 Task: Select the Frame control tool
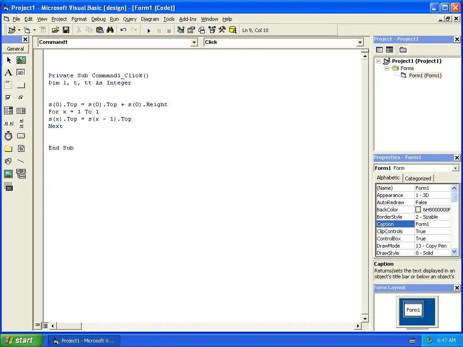9,85
